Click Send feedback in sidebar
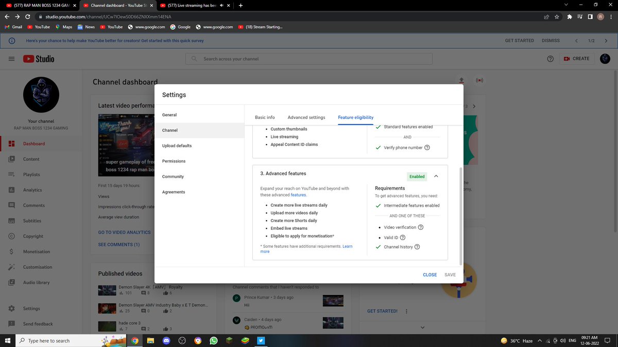The image size is (618, 347). point(41,324)
